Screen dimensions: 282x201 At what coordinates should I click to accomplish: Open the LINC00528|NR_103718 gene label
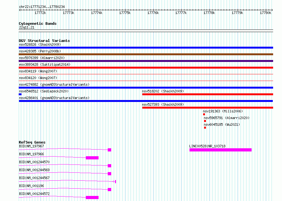click(207, 146)
